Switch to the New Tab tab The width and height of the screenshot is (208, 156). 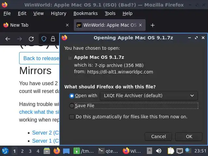tap(36, 25)
